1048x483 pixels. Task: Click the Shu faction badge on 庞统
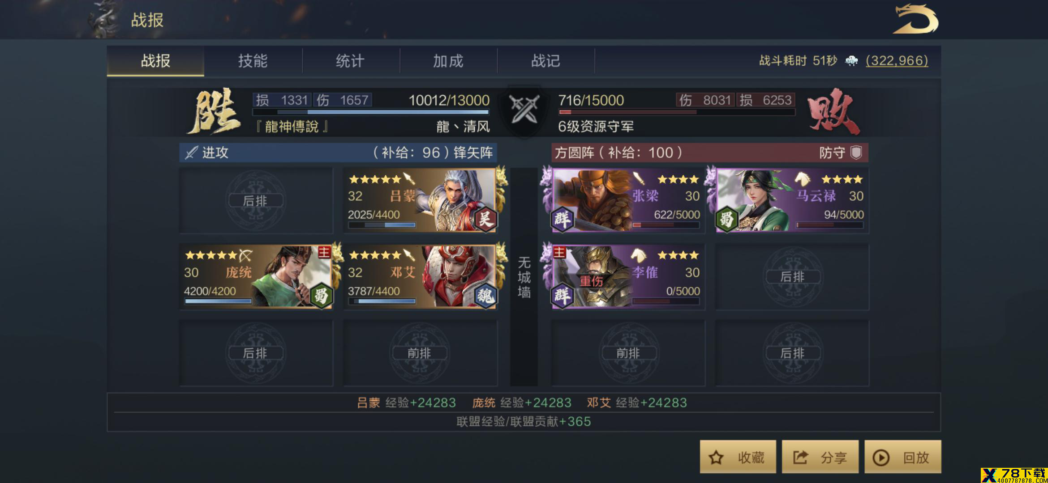pos(322,296)
